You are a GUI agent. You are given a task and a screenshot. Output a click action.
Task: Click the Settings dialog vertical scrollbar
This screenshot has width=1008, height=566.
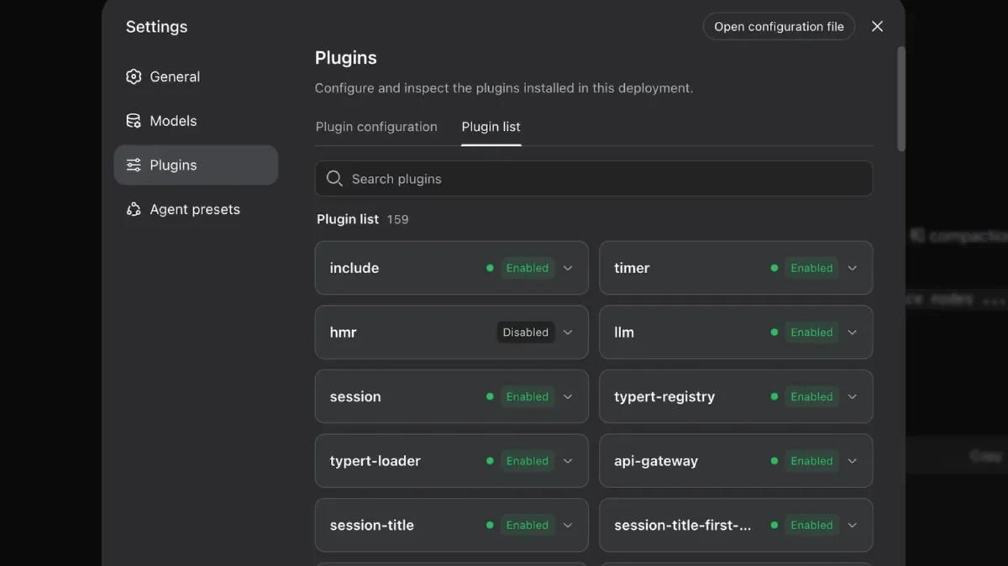pyautogui.click(x=901, y=99)
